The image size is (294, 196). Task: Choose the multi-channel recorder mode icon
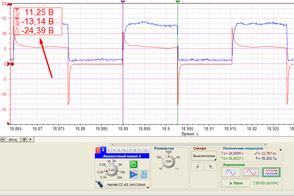click(x=271, y=172)
